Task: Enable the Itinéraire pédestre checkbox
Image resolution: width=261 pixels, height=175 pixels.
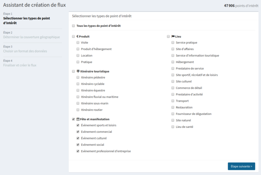Action: tap(78, 78)
